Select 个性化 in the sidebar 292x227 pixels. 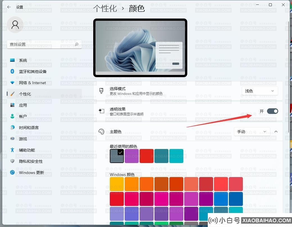pos(44,94)
